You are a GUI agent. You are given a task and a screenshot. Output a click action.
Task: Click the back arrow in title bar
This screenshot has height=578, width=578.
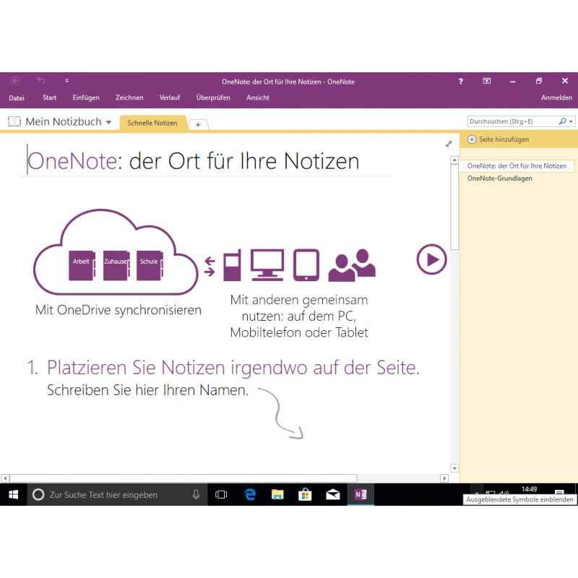coord(16,81)
